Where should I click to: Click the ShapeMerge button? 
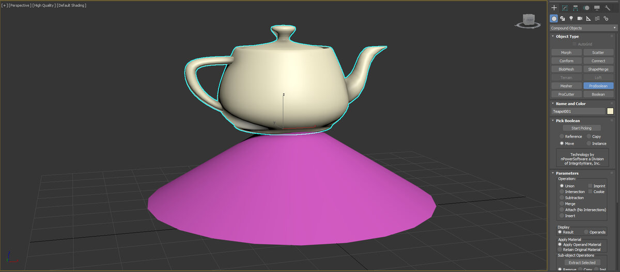598,69
